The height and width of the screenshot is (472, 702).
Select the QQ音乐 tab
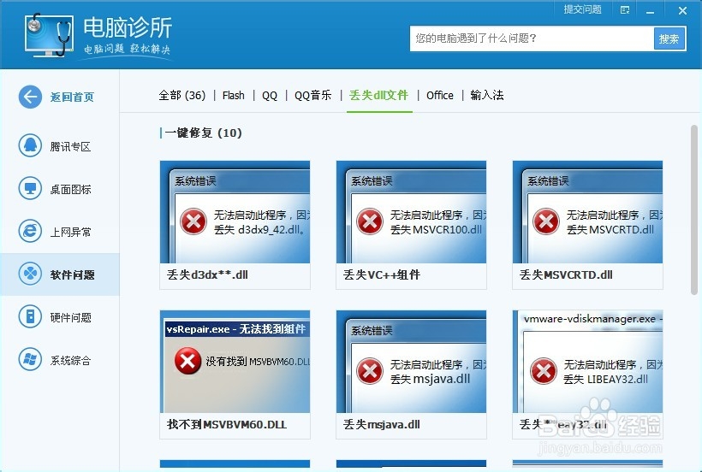pos(313,95)
